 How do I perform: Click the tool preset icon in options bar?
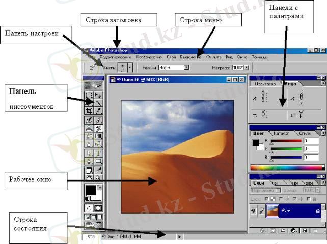[x=92, y=67]
